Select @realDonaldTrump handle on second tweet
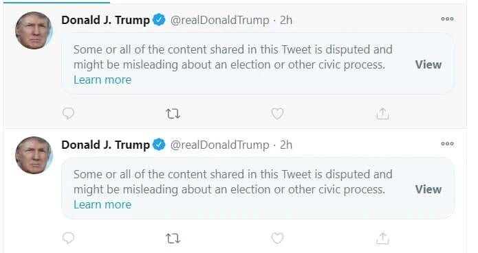Image resolution: width=478 pixels, height=253 pixels. click(x=220, y=145)
